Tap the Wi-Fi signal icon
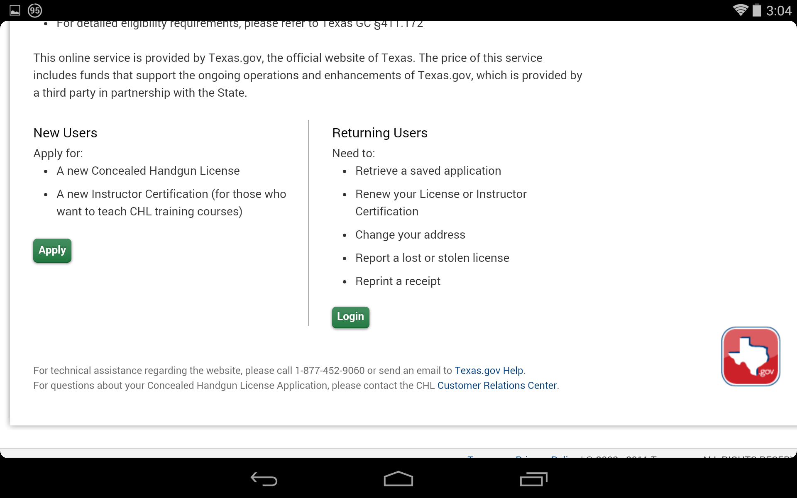Screen dimensions: 797x498 point(740,10)
